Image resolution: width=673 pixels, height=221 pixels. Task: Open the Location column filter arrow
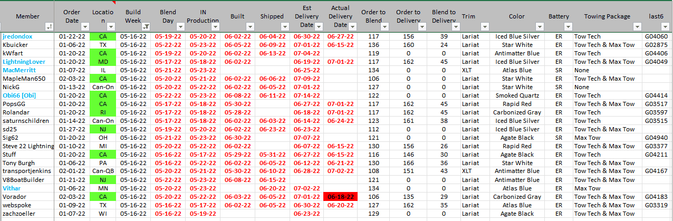pyautogui.click(x=112, y=26)
